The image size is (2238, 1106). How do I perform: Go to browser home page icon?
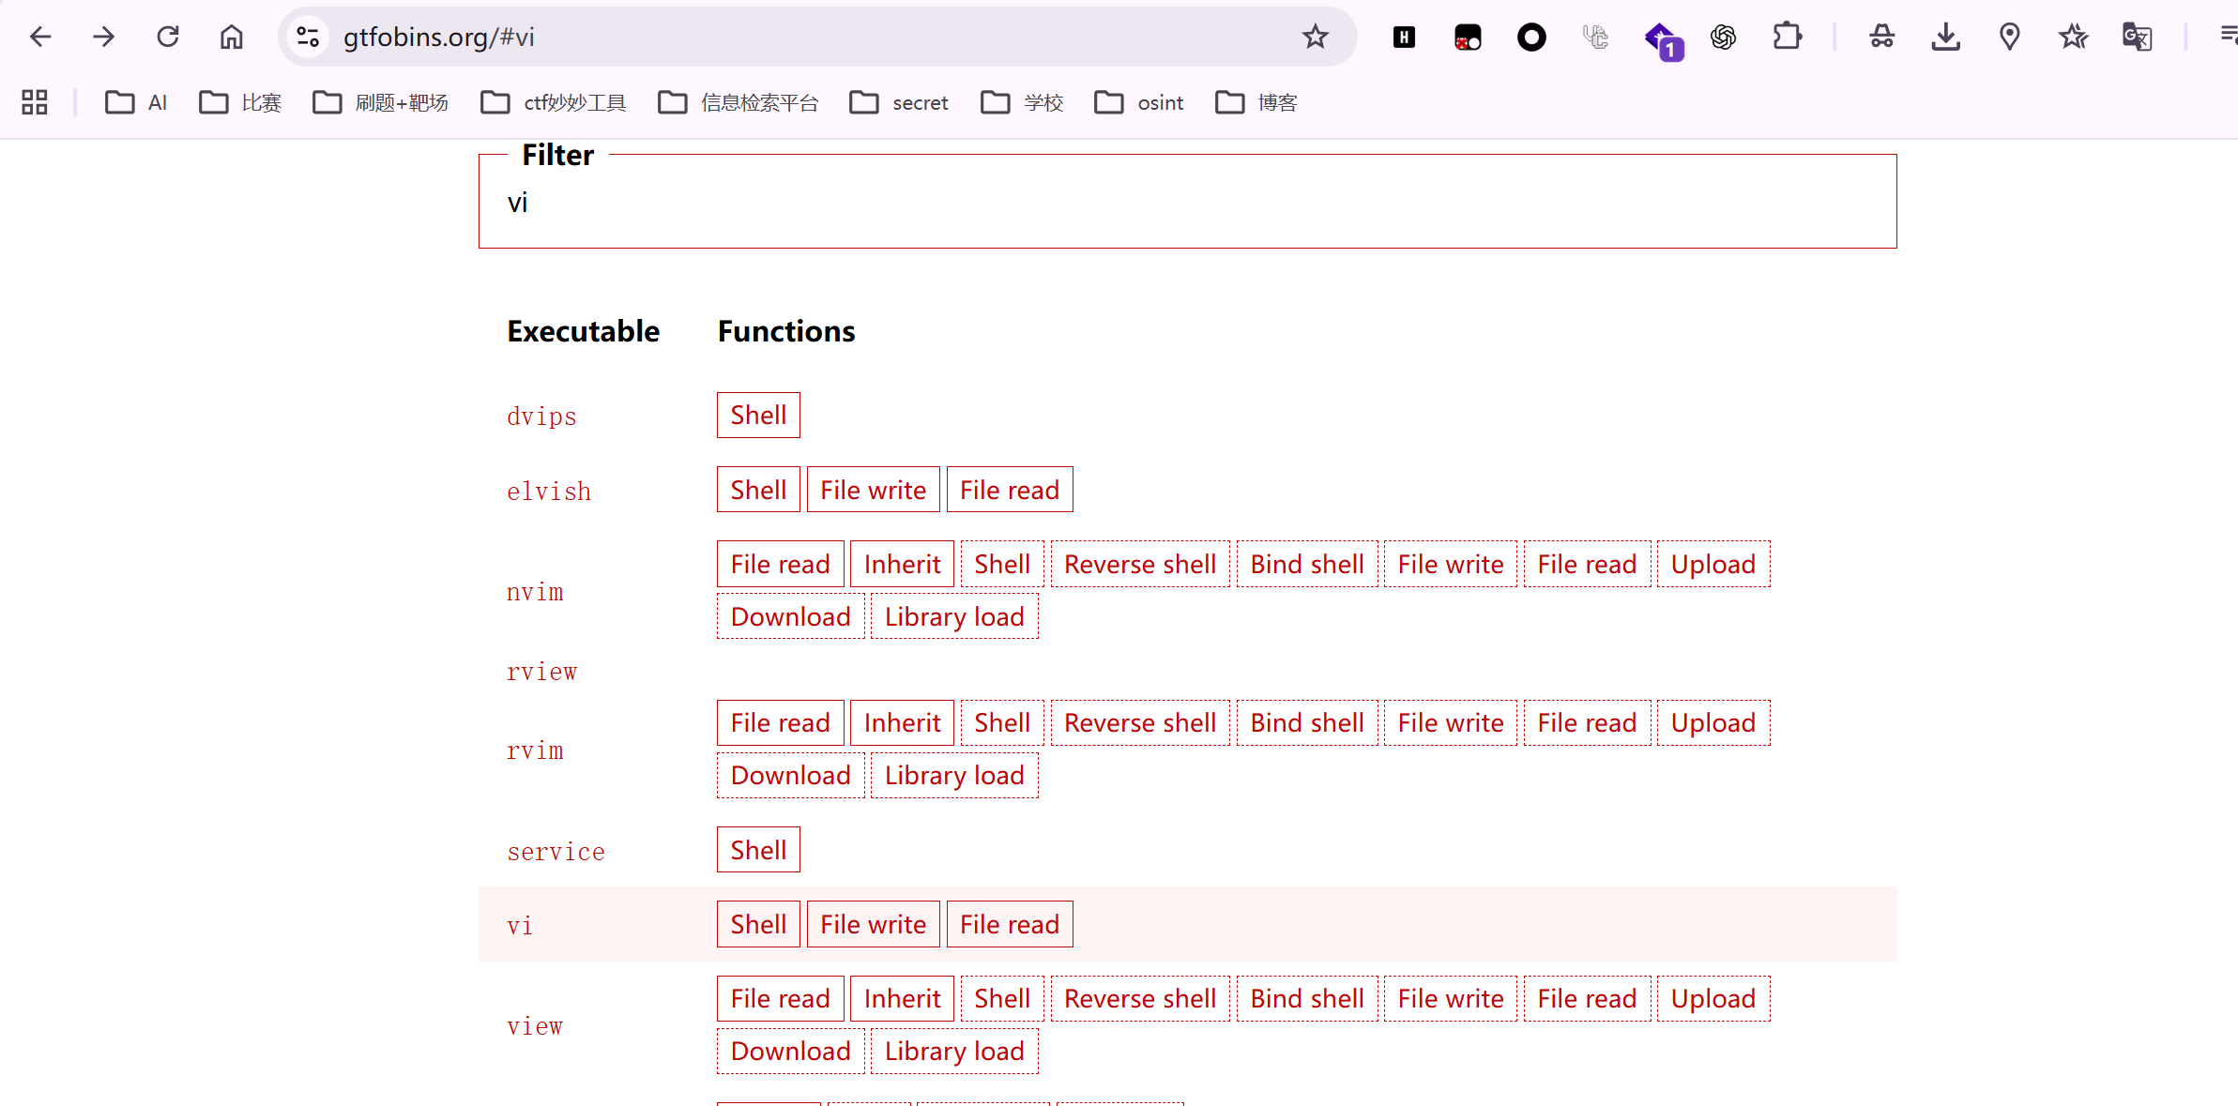(232, 37)
